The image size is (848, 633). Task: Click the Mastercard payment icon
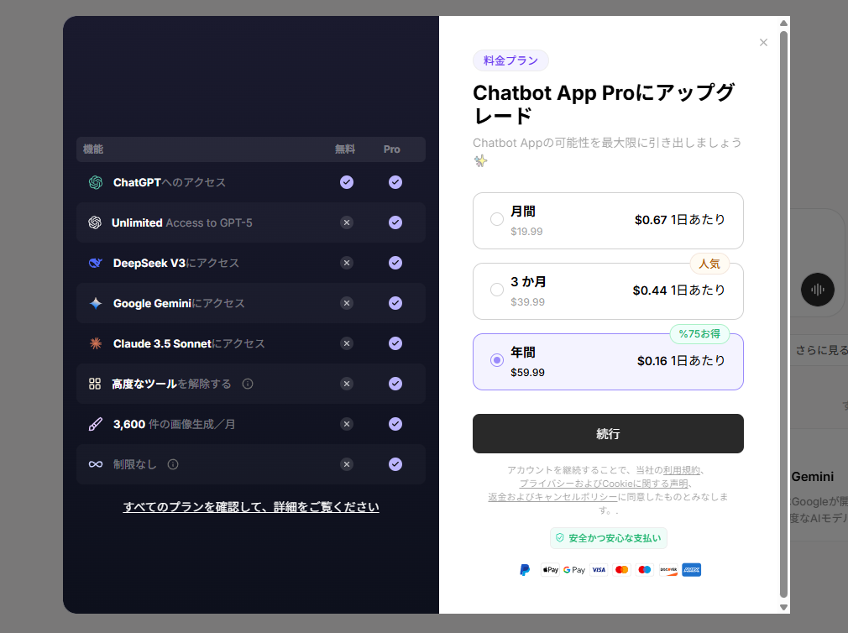622,570
